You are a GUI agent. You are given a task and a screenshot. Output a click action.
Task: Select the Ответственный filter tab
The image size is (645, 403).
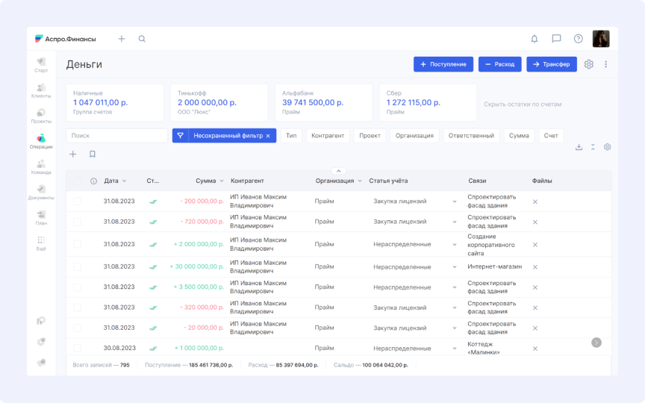[x=471, y=136]
